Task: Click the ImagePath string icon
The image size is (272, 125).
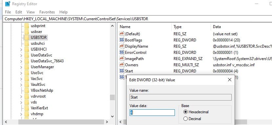Action: pyautogui.click(x=122, y=59)
